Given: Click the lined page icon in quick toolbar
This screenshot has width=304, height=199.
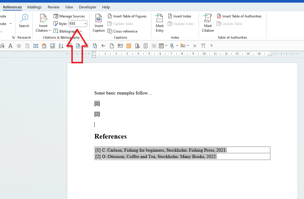Looking at the screenshot, I should (146, 46).
